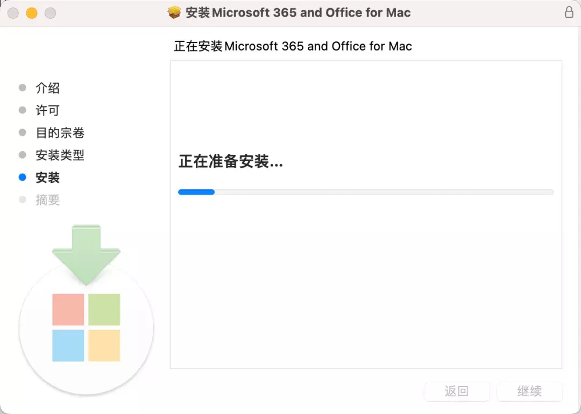Click the installer heading 正在安装 Microsoft 365
This screenshot has width=581, height=414.
[293, 46]
